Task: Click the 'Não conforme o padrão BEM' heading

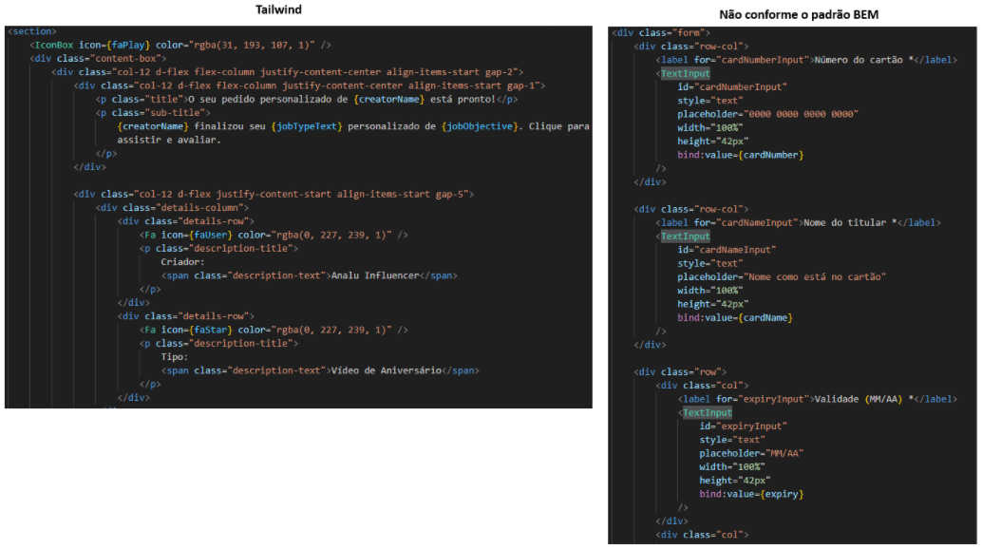Action: point(794,14)
